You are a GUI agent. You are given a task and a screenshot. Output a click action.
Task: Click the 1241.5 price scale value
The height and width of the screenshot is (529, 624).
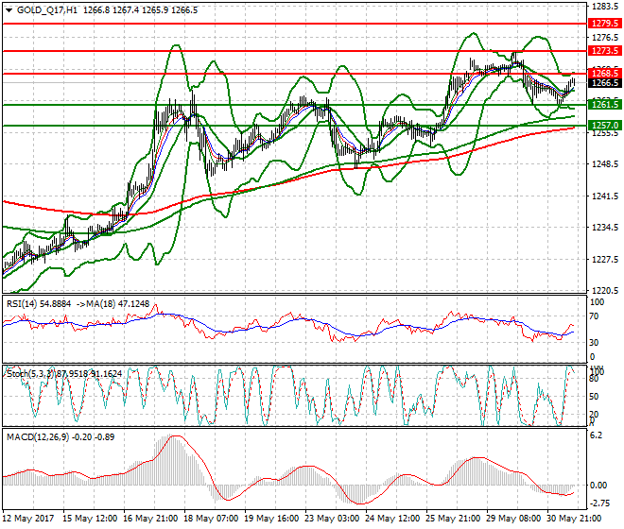pos(605,196)
